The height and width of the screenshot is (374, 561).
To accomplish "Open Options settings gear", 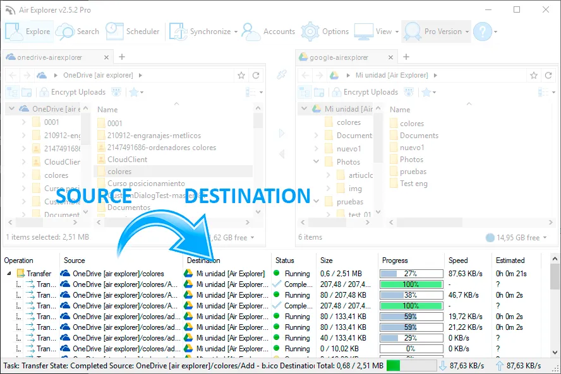I will pyautogui.click(x=325, y=32).
